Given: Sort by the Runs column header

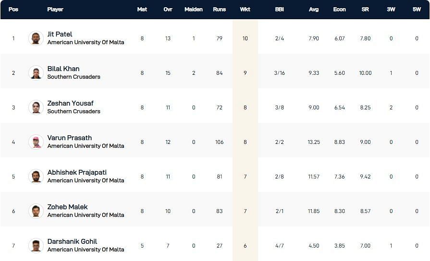Looking at the screenshot, I should point(219,9).
